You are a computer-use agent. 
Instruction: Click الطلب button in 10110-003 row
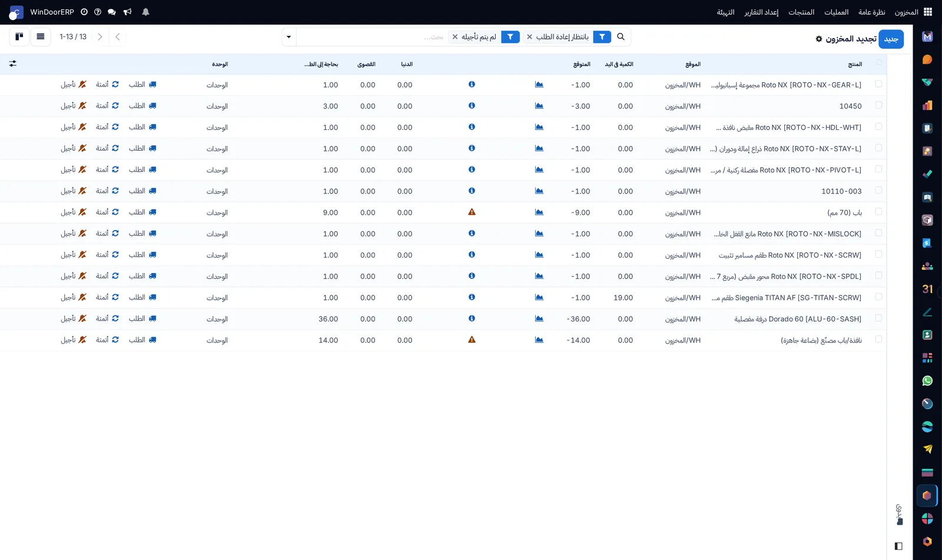[x=142, y=191]
